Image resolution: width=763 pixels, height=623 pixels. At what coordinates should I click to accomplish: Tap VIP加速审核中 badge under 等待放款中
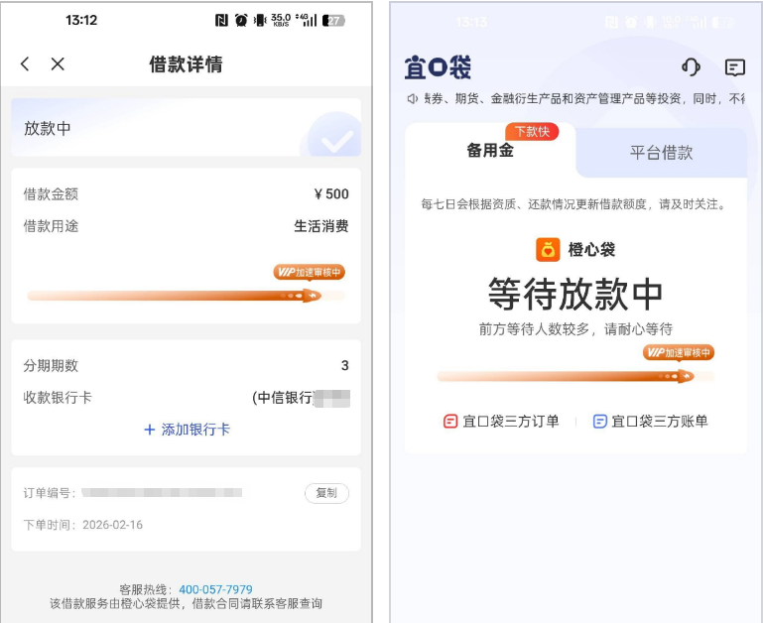tap(679, 352)
